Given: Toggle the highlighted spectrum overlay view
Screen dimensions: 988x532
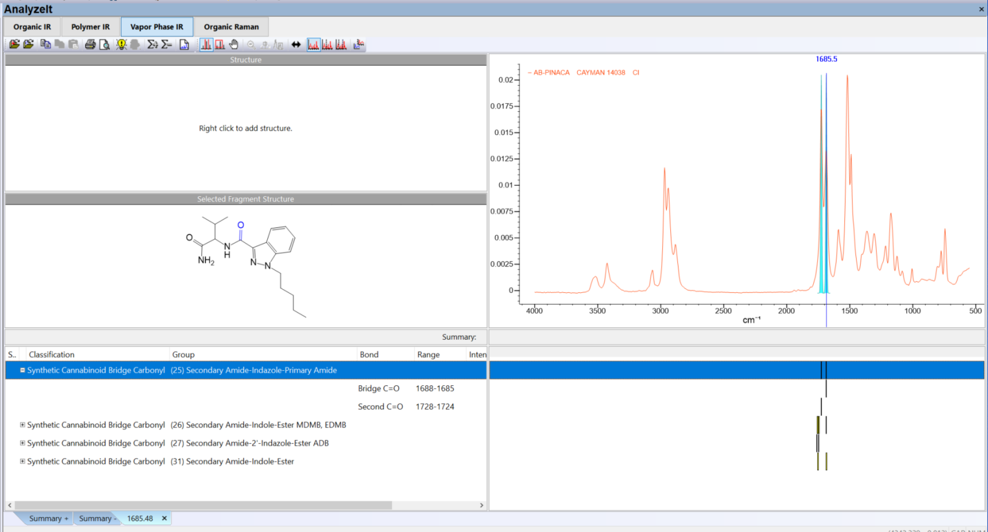Looking at the screenshot, I should point(315,44).
